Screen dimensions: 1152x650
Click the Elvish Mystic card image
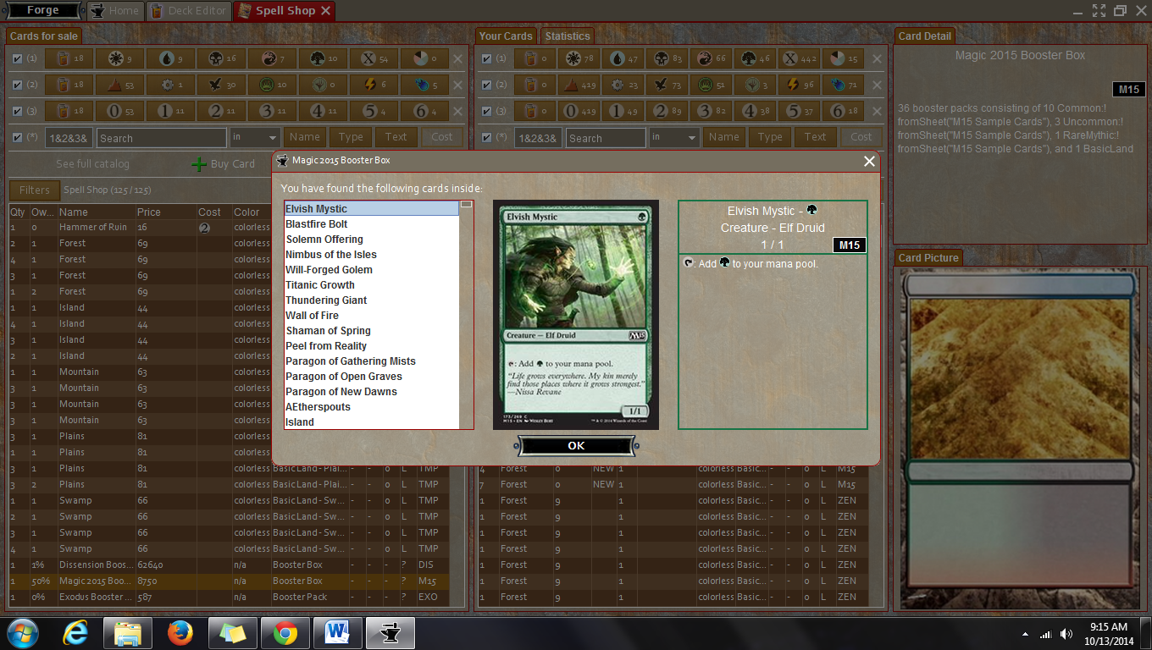576,315
